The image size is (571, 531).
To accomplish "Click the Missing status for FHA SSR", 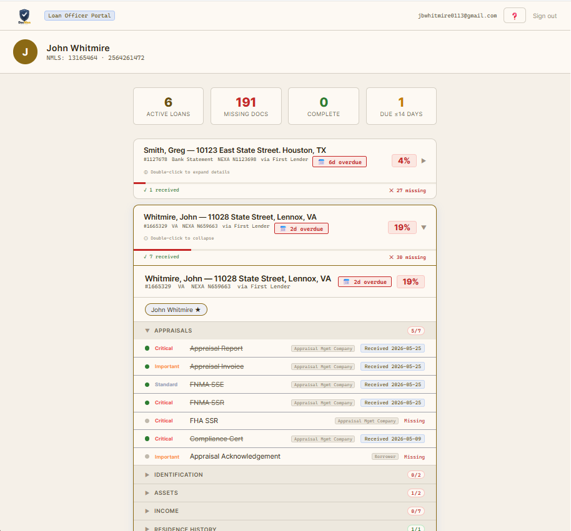I will click(x=414, y=421).
